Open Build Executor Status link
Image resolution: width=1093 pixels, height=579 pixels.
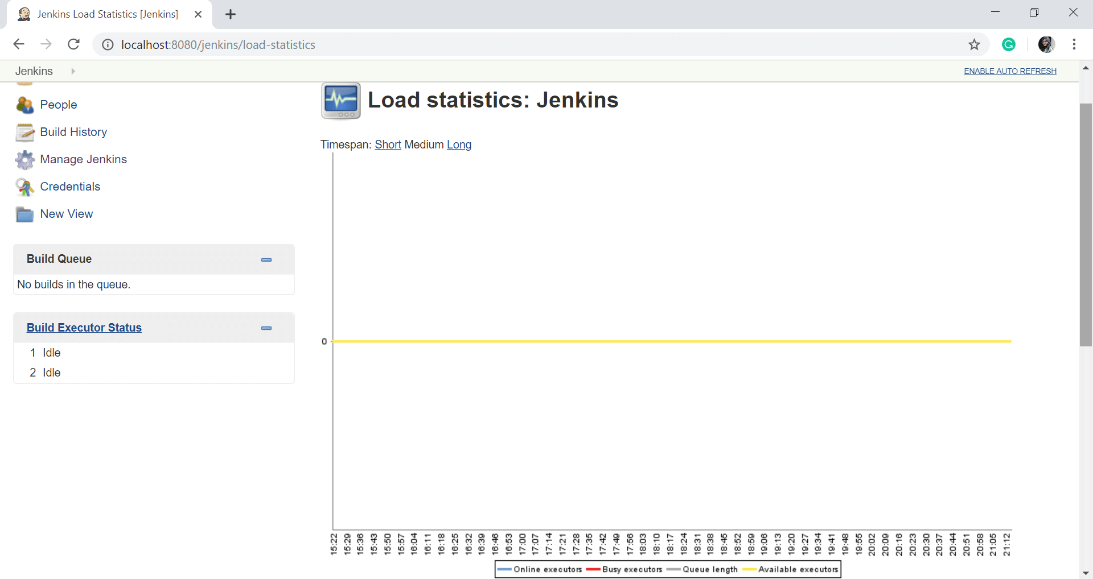coord(84,328)
